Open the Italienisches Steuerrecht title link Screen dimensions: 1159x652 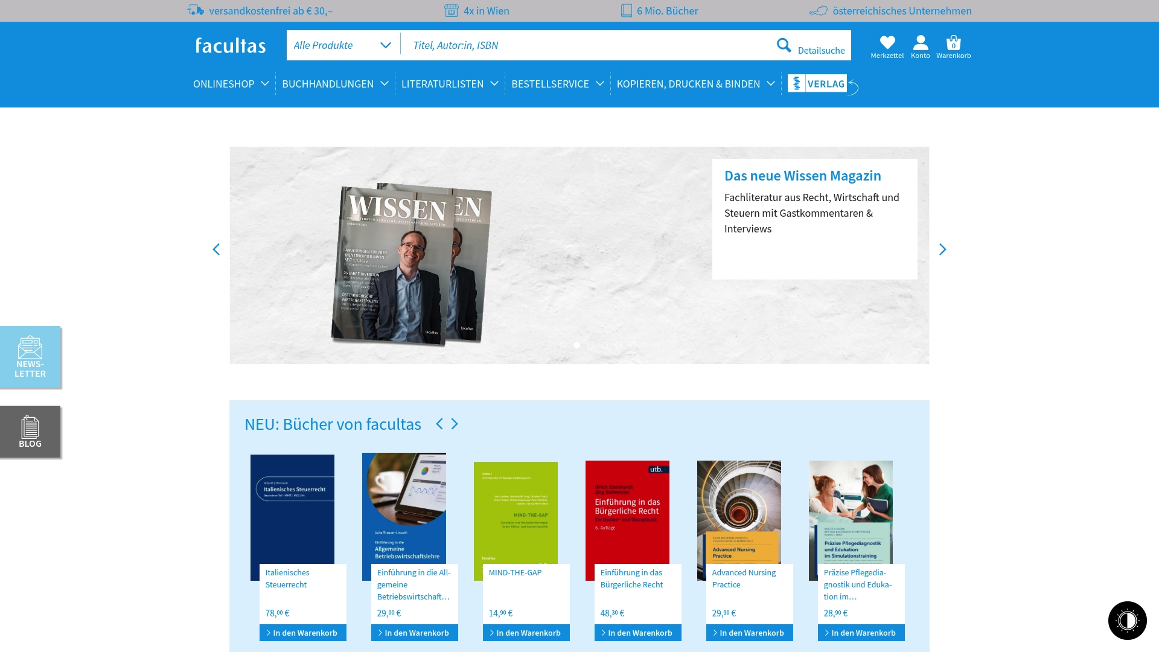click(287, 578)
